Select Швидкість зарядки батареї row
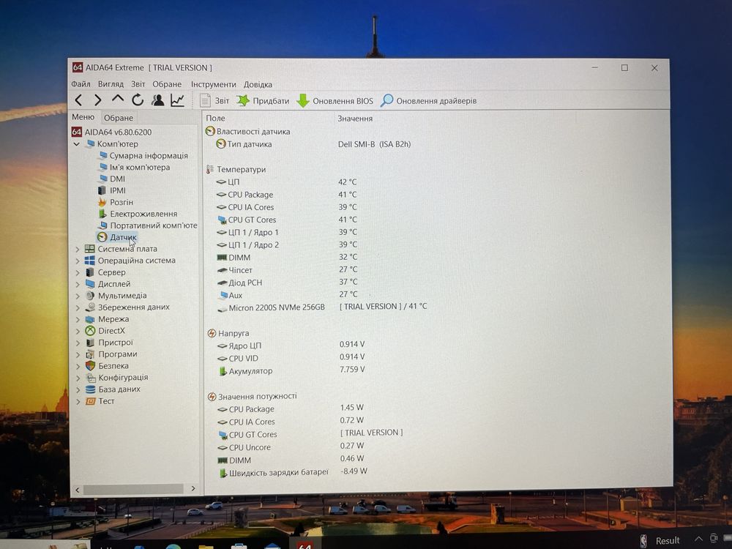The width and height of the screenshot is (732, 549). [x=293, y=472]
